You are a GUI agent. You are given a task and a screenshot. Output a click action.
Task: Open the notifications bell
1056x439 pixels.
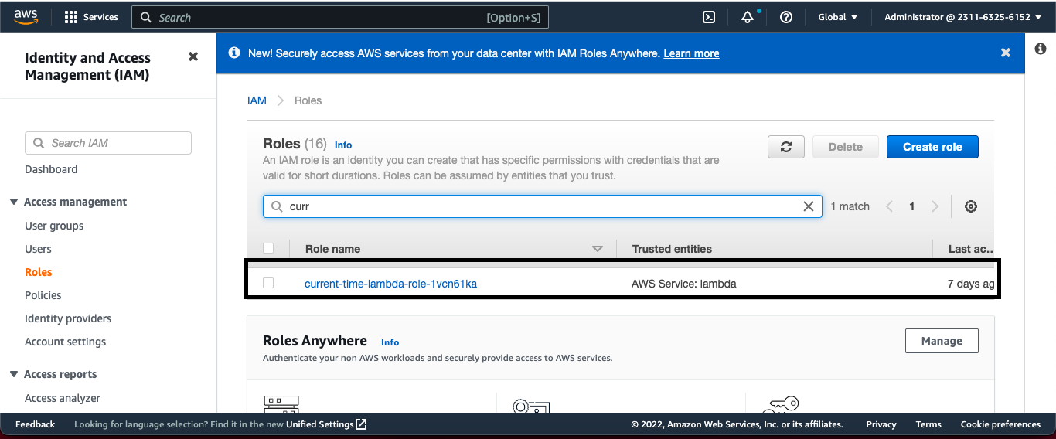(748, 17)
